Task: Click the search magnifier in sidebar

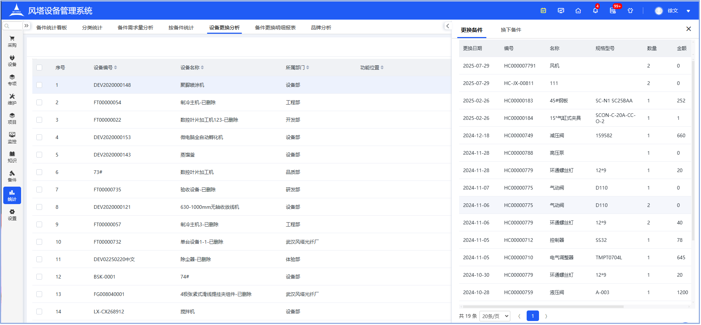Action: click(x=7, y=26)
